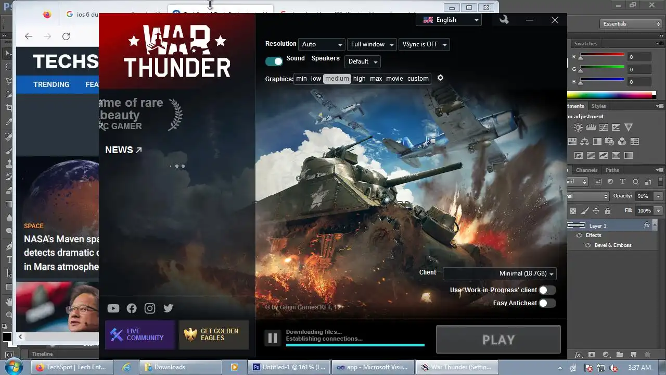Open the layer Opacity dropdown arrow
This screenshot has height=375, width=666.
pos(659,196)
